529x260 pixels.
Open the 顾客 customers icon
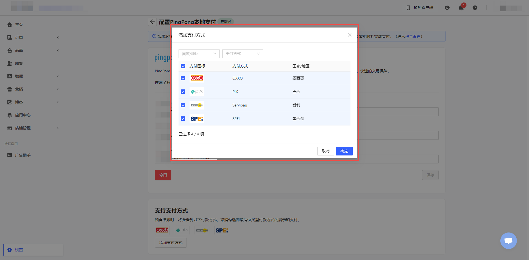[x=10, y=63]
